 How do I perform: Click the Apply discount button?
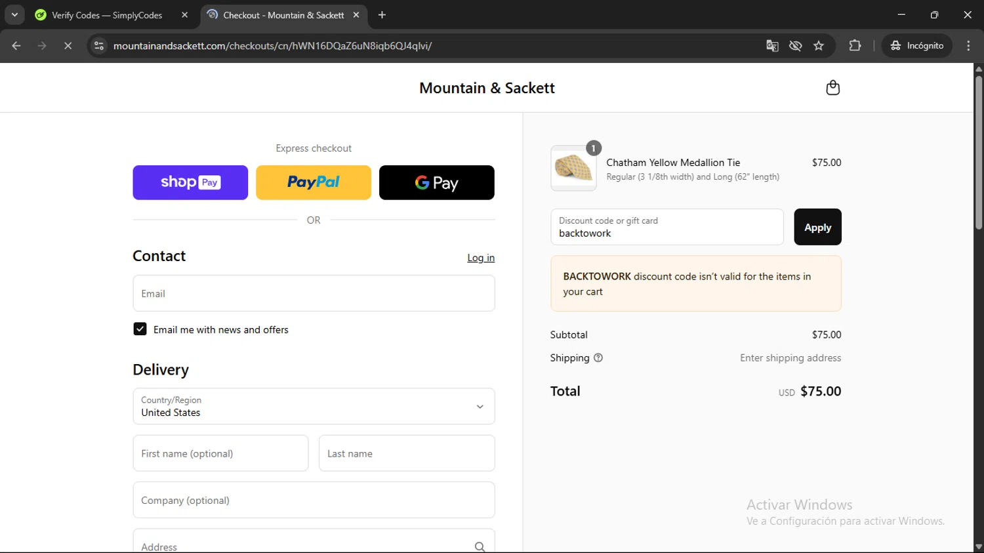tap(817, 227)
